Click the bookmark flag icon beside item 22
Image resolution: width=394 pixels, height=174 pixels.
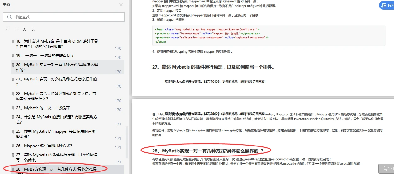pos(13,94)
